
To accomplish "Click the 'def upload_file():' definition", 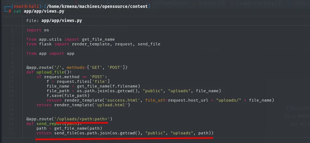I will click(x=49, y=72).
